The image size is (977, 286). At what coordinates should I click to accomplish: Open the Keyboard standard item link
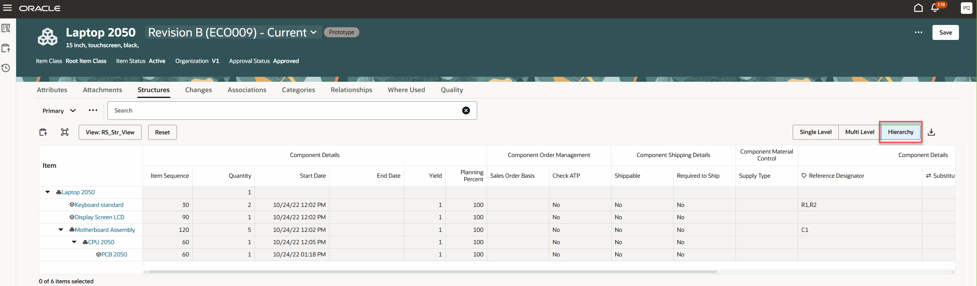point(99,205)
